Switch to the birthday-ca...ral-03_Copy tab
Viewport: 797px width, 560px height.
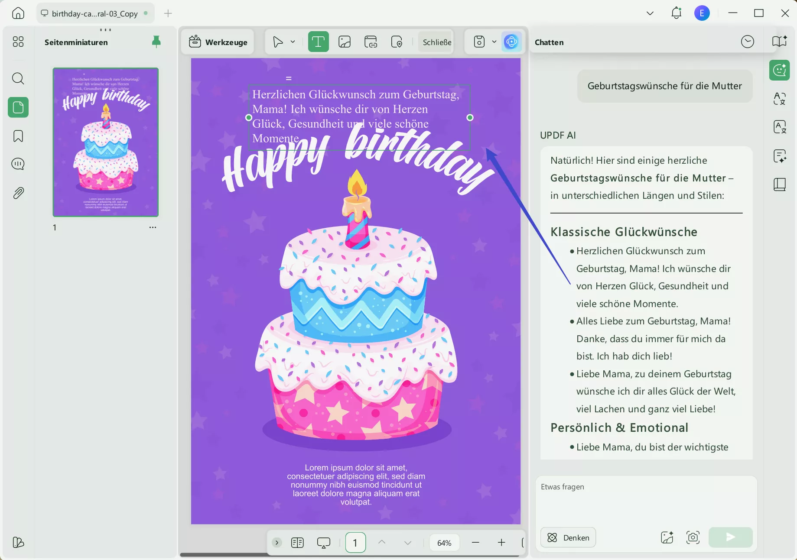95,13
